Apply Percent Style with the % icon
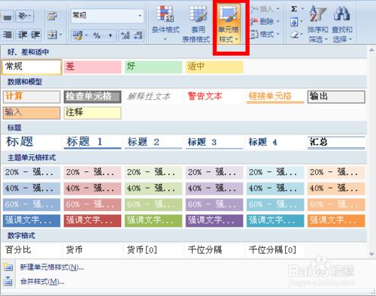 [x=97, y=35]
